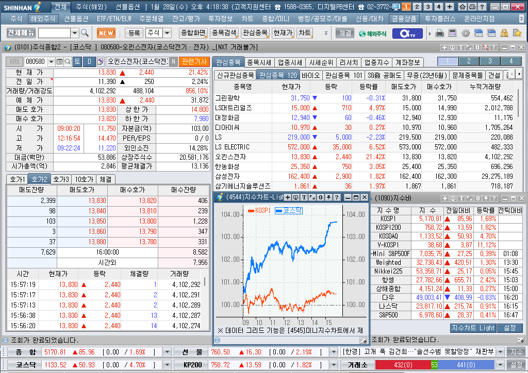This screenshot has width=528, height=373.
Task: Switch to virtual screen 3
Action: [x=427, y=7]
